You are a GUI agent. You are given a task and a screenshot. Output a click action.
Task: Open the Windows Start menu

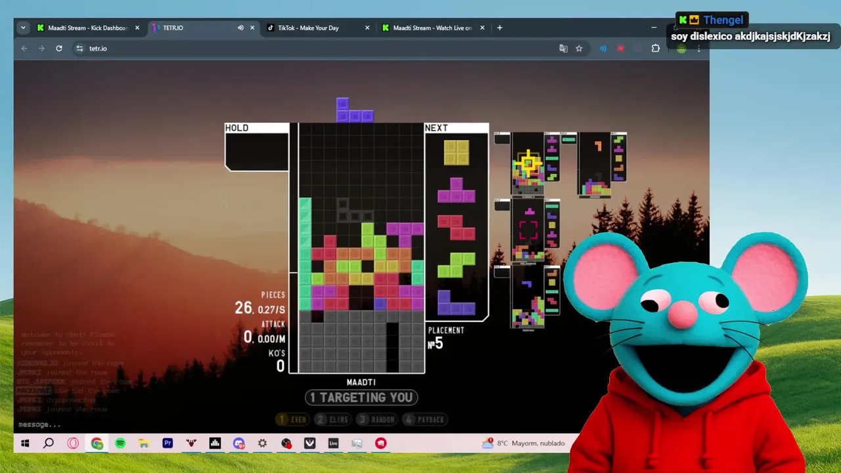tap(25, 443)
